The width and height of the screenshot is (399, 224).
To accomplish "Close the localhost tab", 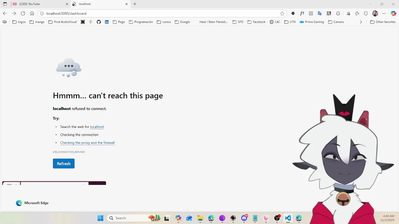I will (127, 4).
